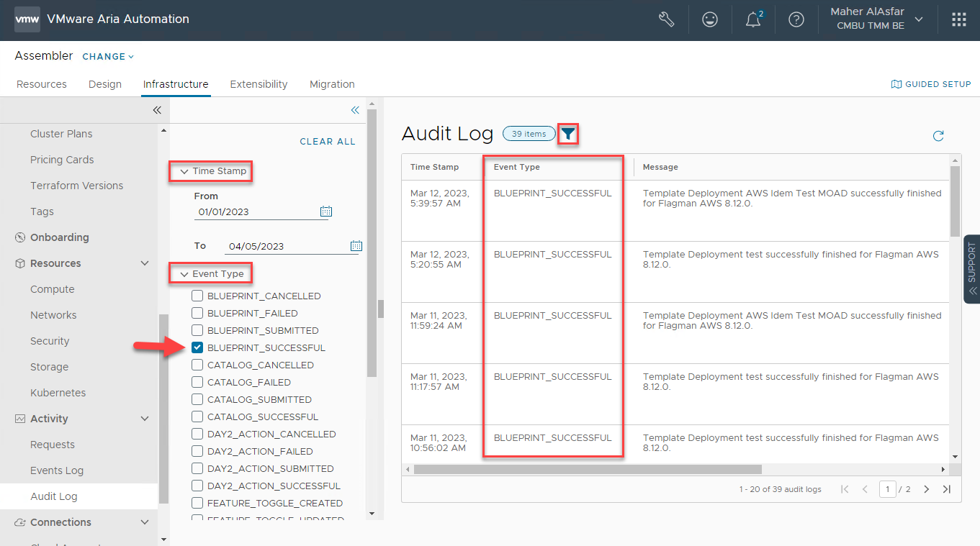The width and height of the screenshot is (980, 546).
Task: Collapse the Event Type filter section
Action: [x=184, y=274]
